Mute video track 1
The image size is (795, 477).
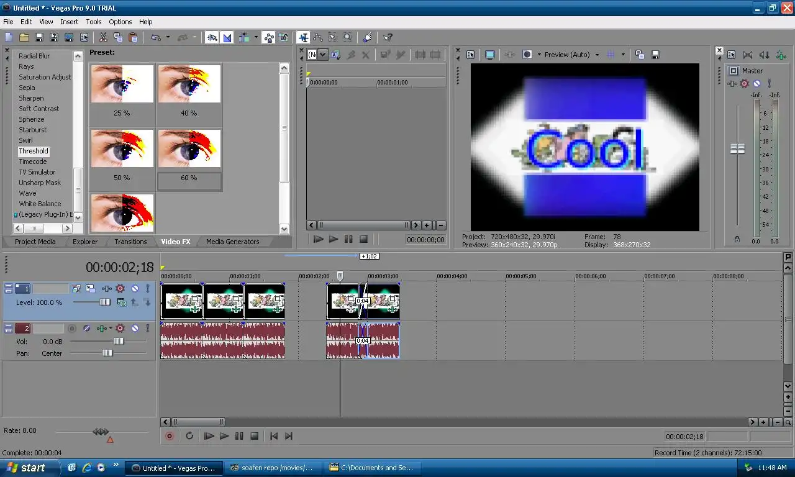point(135,289)
